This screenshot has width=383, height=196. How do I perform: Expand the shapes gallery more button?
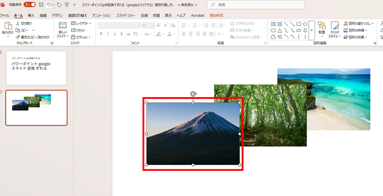312,37
